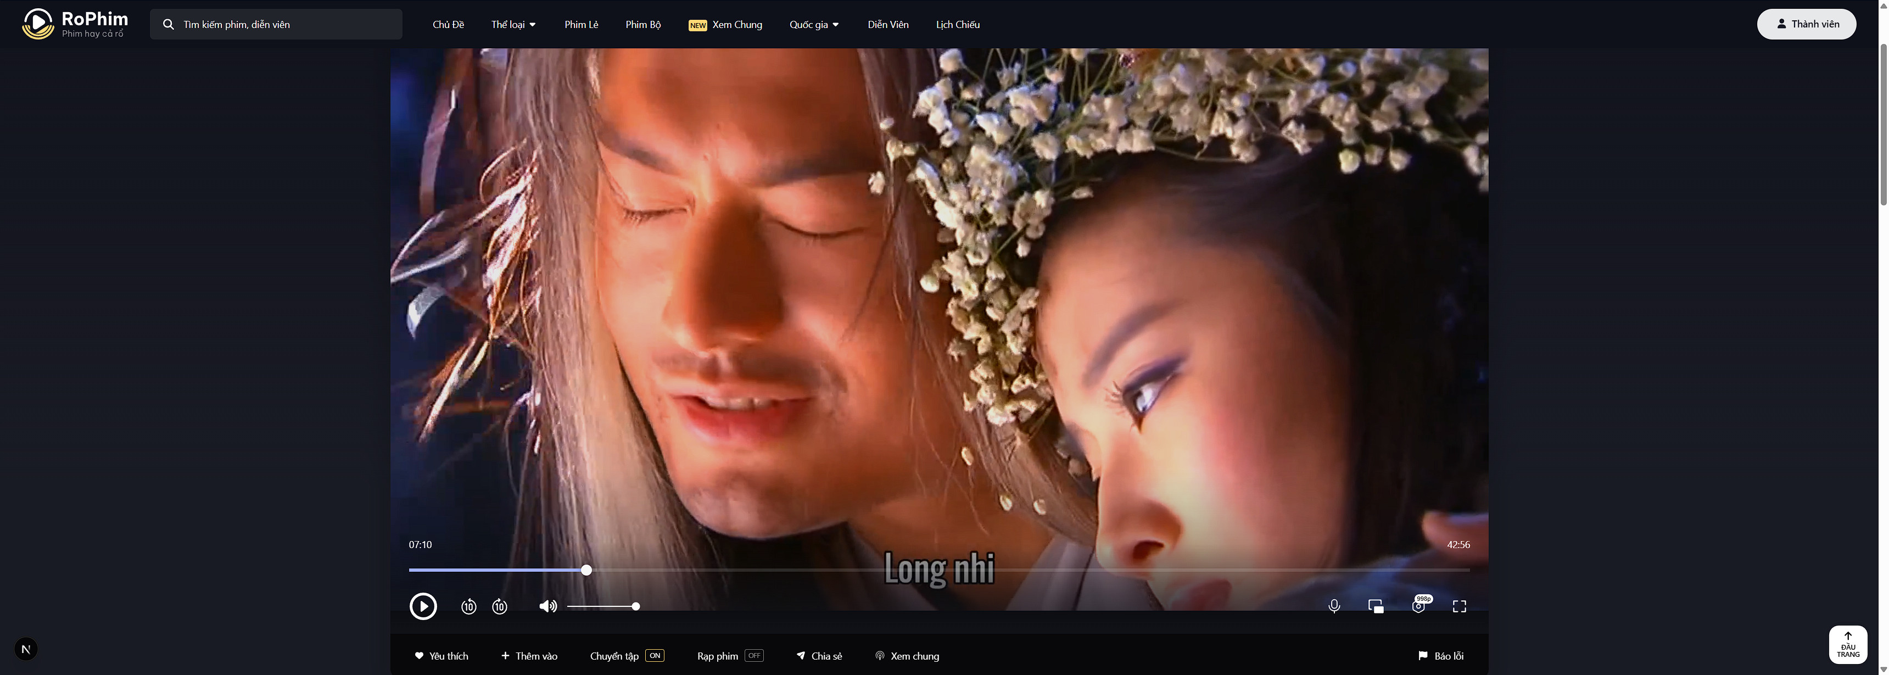Click the round N icon at bottom left
This screenshot has width=1889, height=675.
pos(26,649)
